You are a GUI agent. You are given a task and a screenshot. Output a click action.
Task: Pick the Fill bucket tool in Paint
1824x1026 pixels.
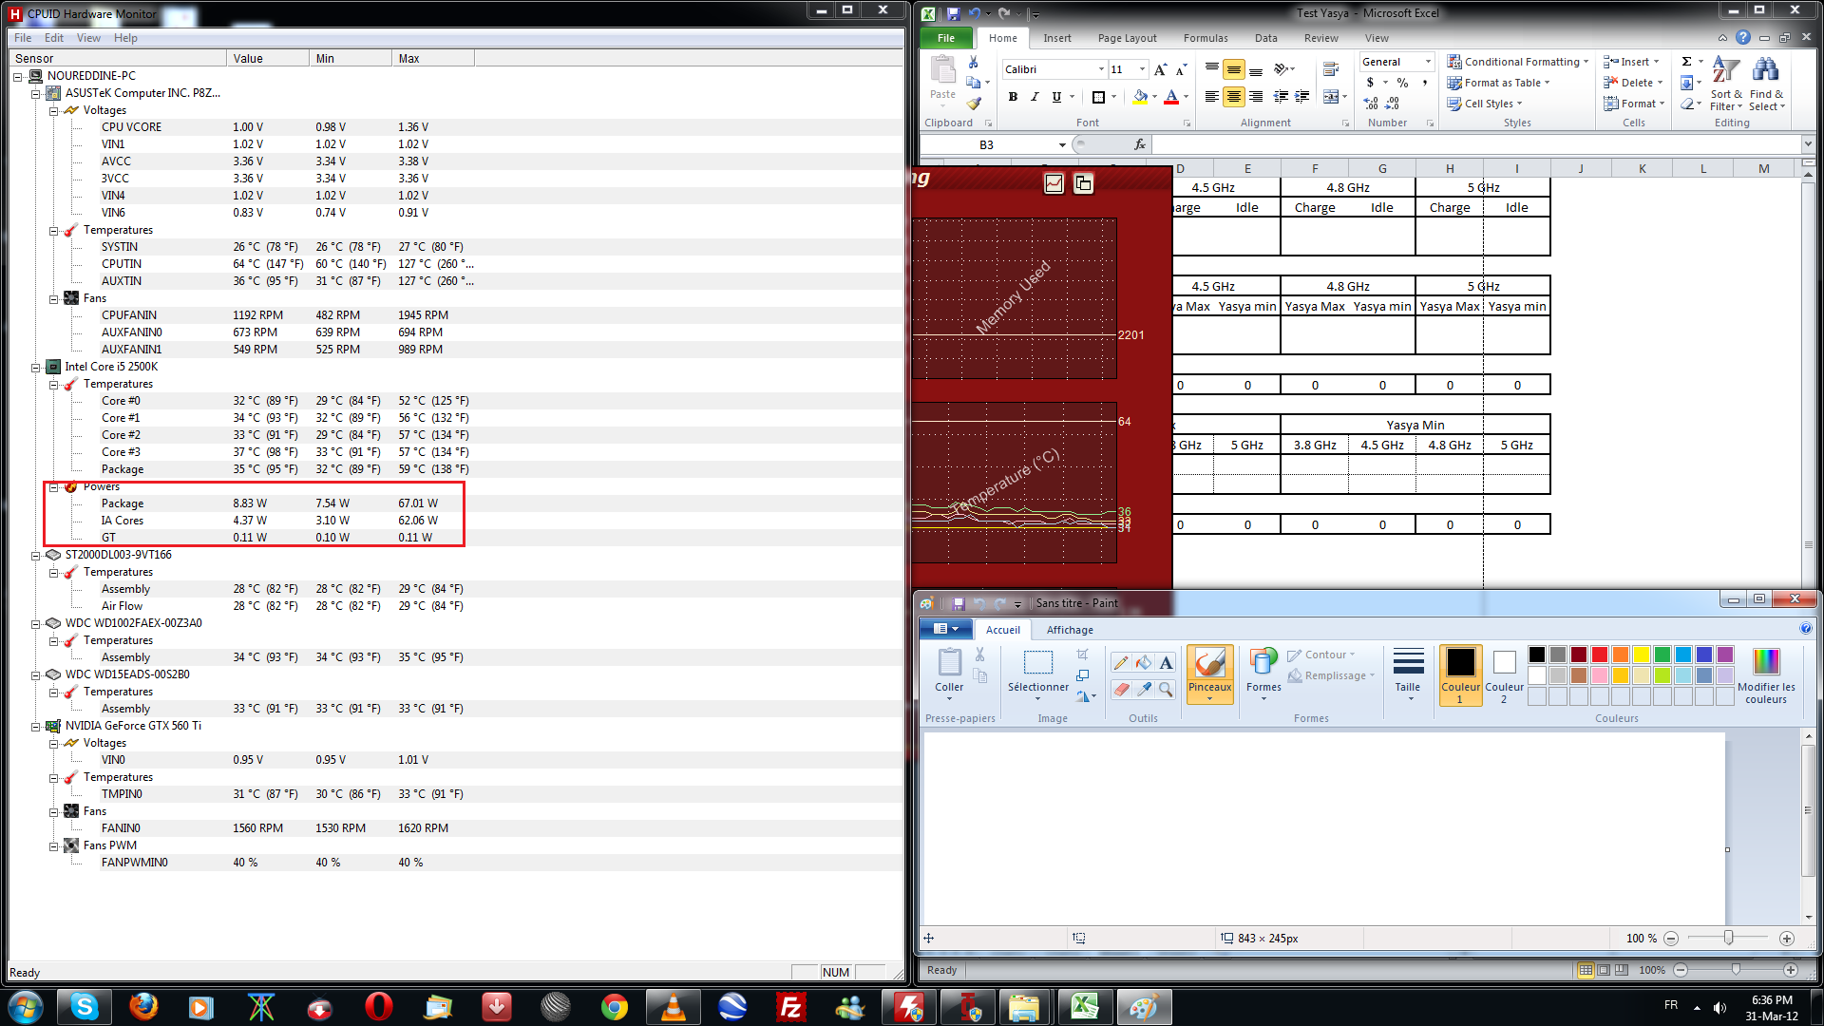[1144, 662]
